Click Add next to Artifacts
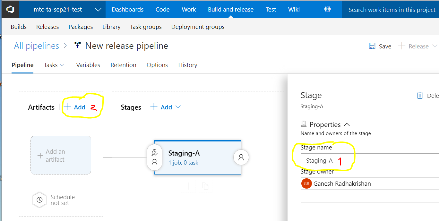 [75, 107]
